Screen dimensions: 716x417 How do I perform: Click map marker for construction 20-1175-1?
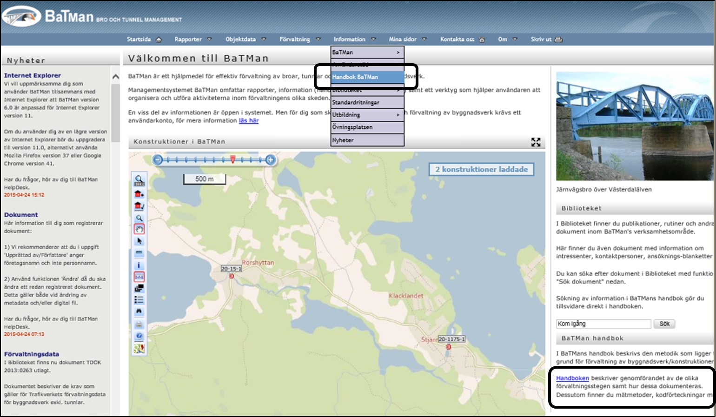449,347
